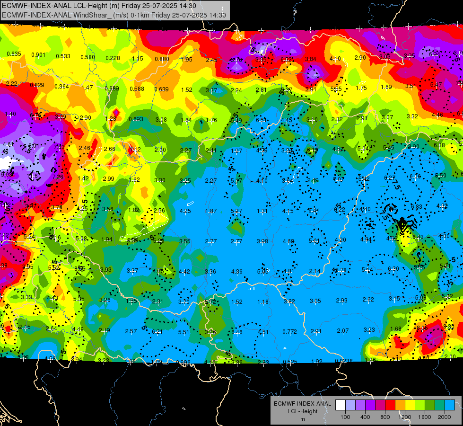Image resolution: width=463 pixels, height=426 pixels.
Task: Click wind shear value '0.364'
Action: coord(61,86)
